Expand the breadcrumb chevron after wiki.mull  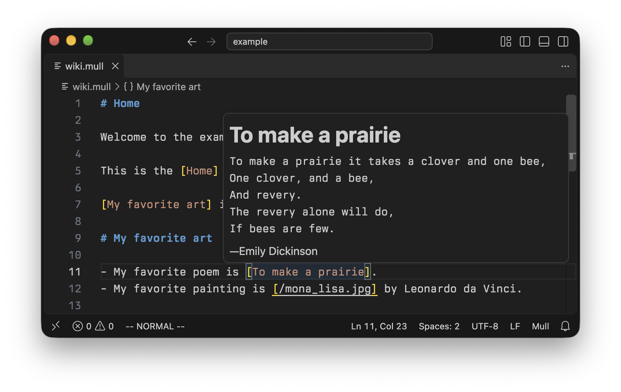point(117,86)
